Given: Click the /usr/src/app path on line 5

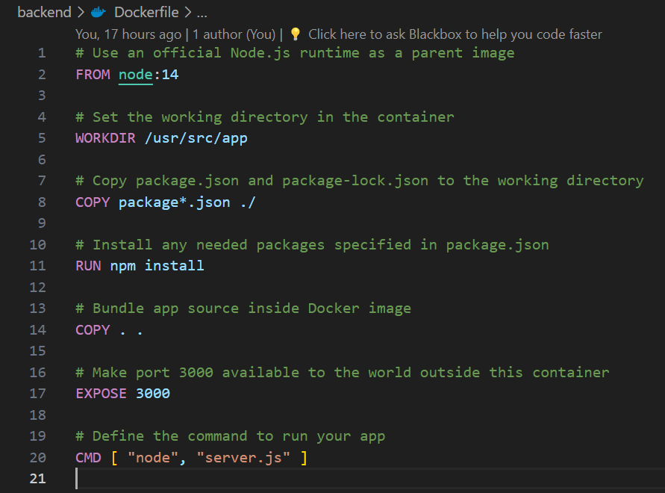Looking at the screenshot, I should [196, 137].
